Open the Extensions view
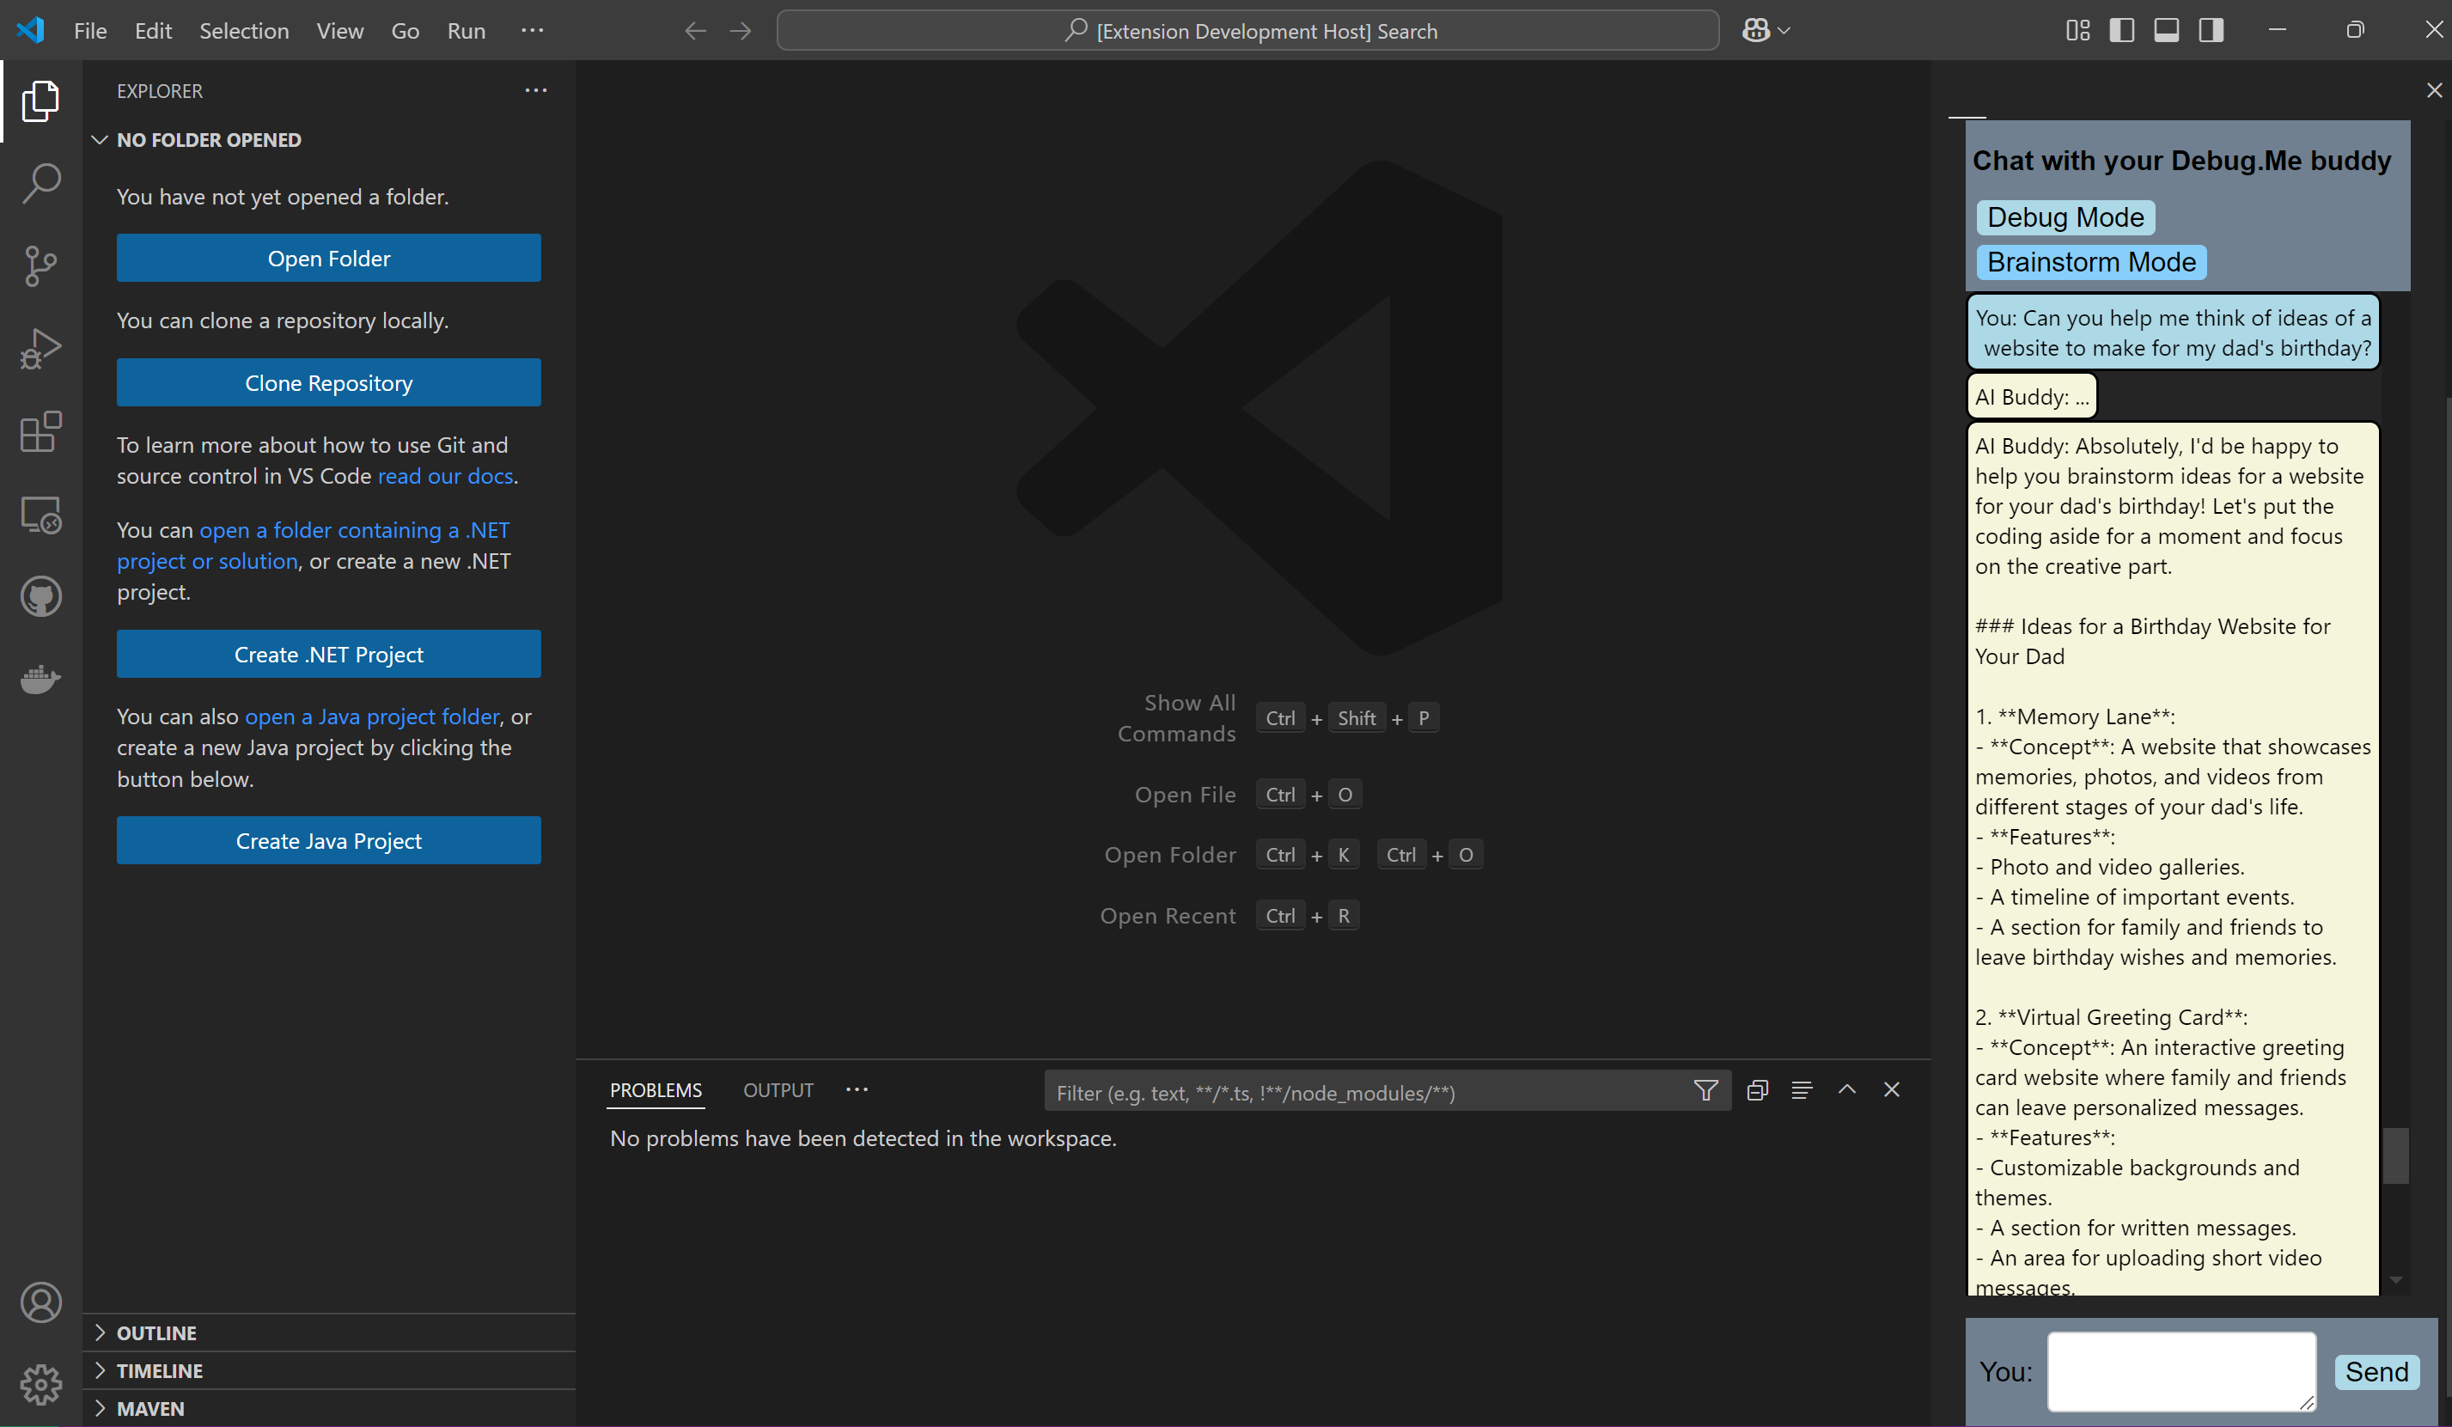This screenshot has height=1427, width=2452. tap(41, 431)
